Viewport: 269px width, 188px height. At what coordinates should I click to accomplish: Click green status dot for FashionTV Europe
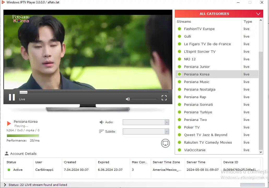[179, 29]
